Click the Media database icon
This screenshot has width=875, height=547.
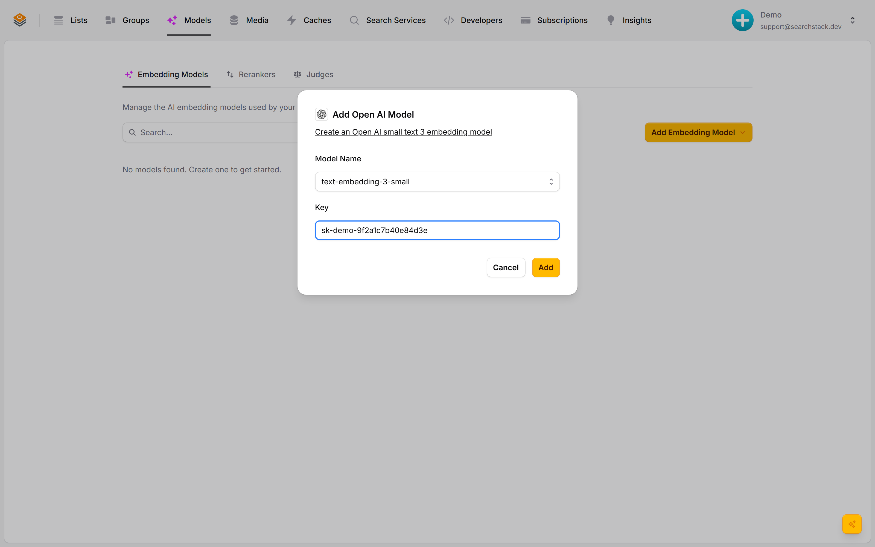pyautogui.click(x=234, y=20)
